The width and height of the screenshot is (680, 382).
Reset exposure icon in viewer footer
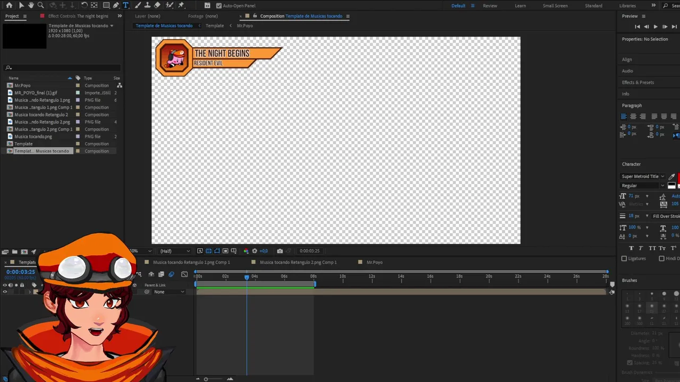click(x=254, y=251)
